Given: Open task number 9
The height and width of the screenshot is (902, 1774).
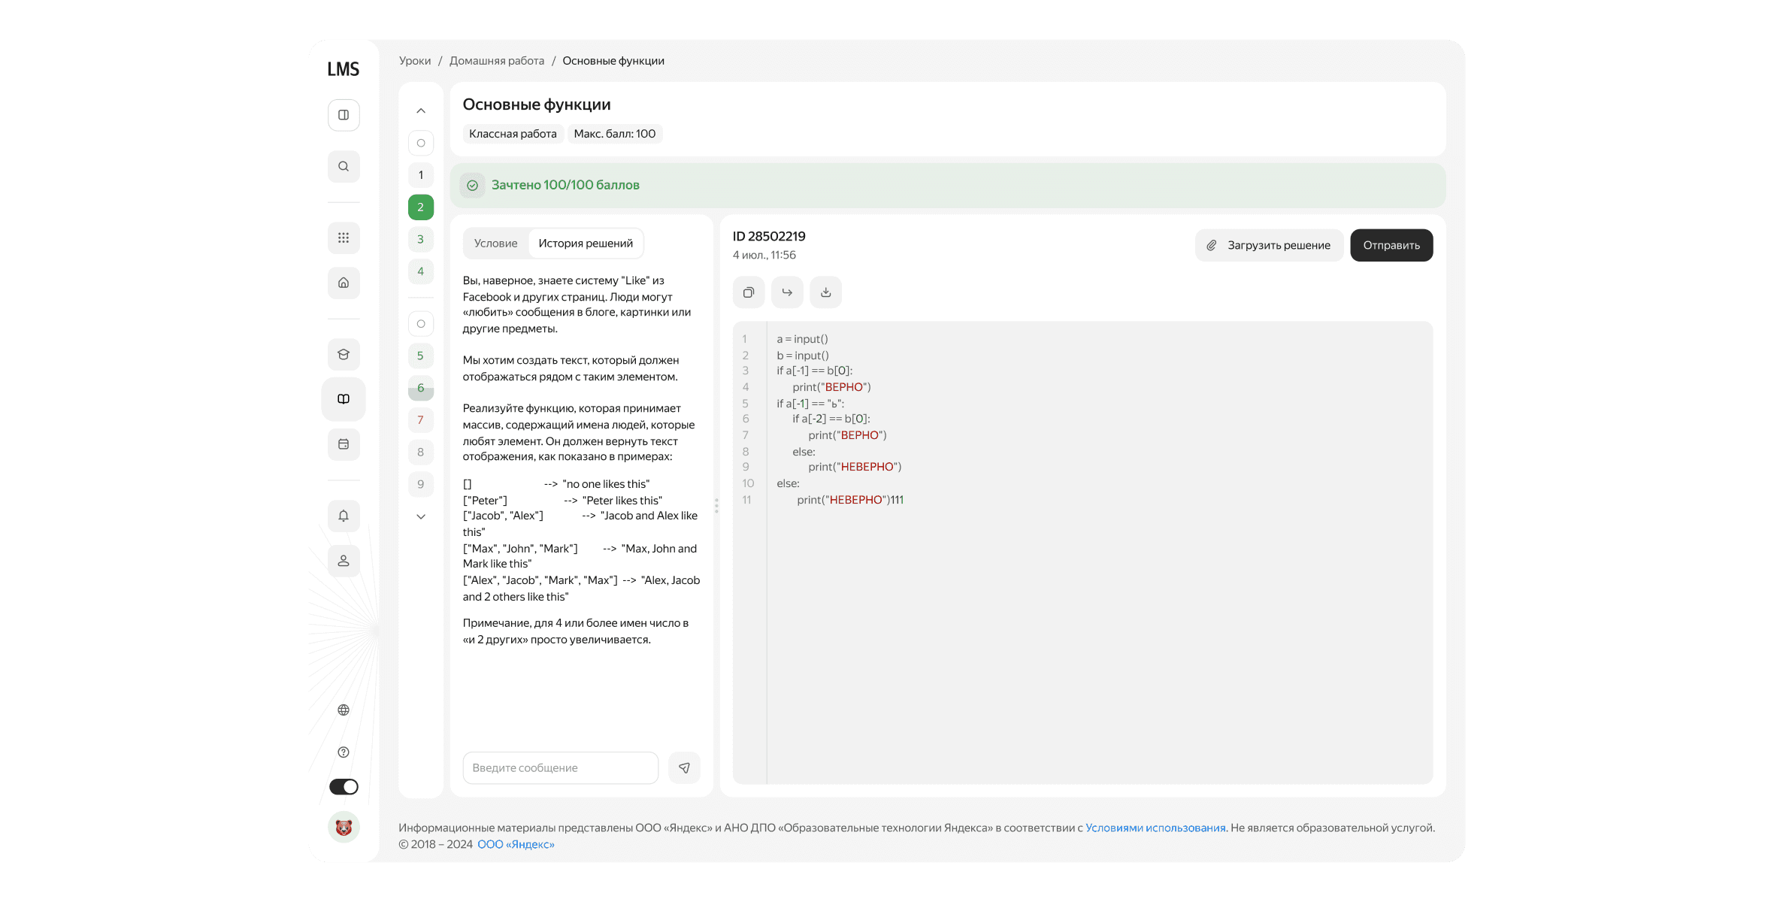Looking at the screenshot, I should click(421, 485).
